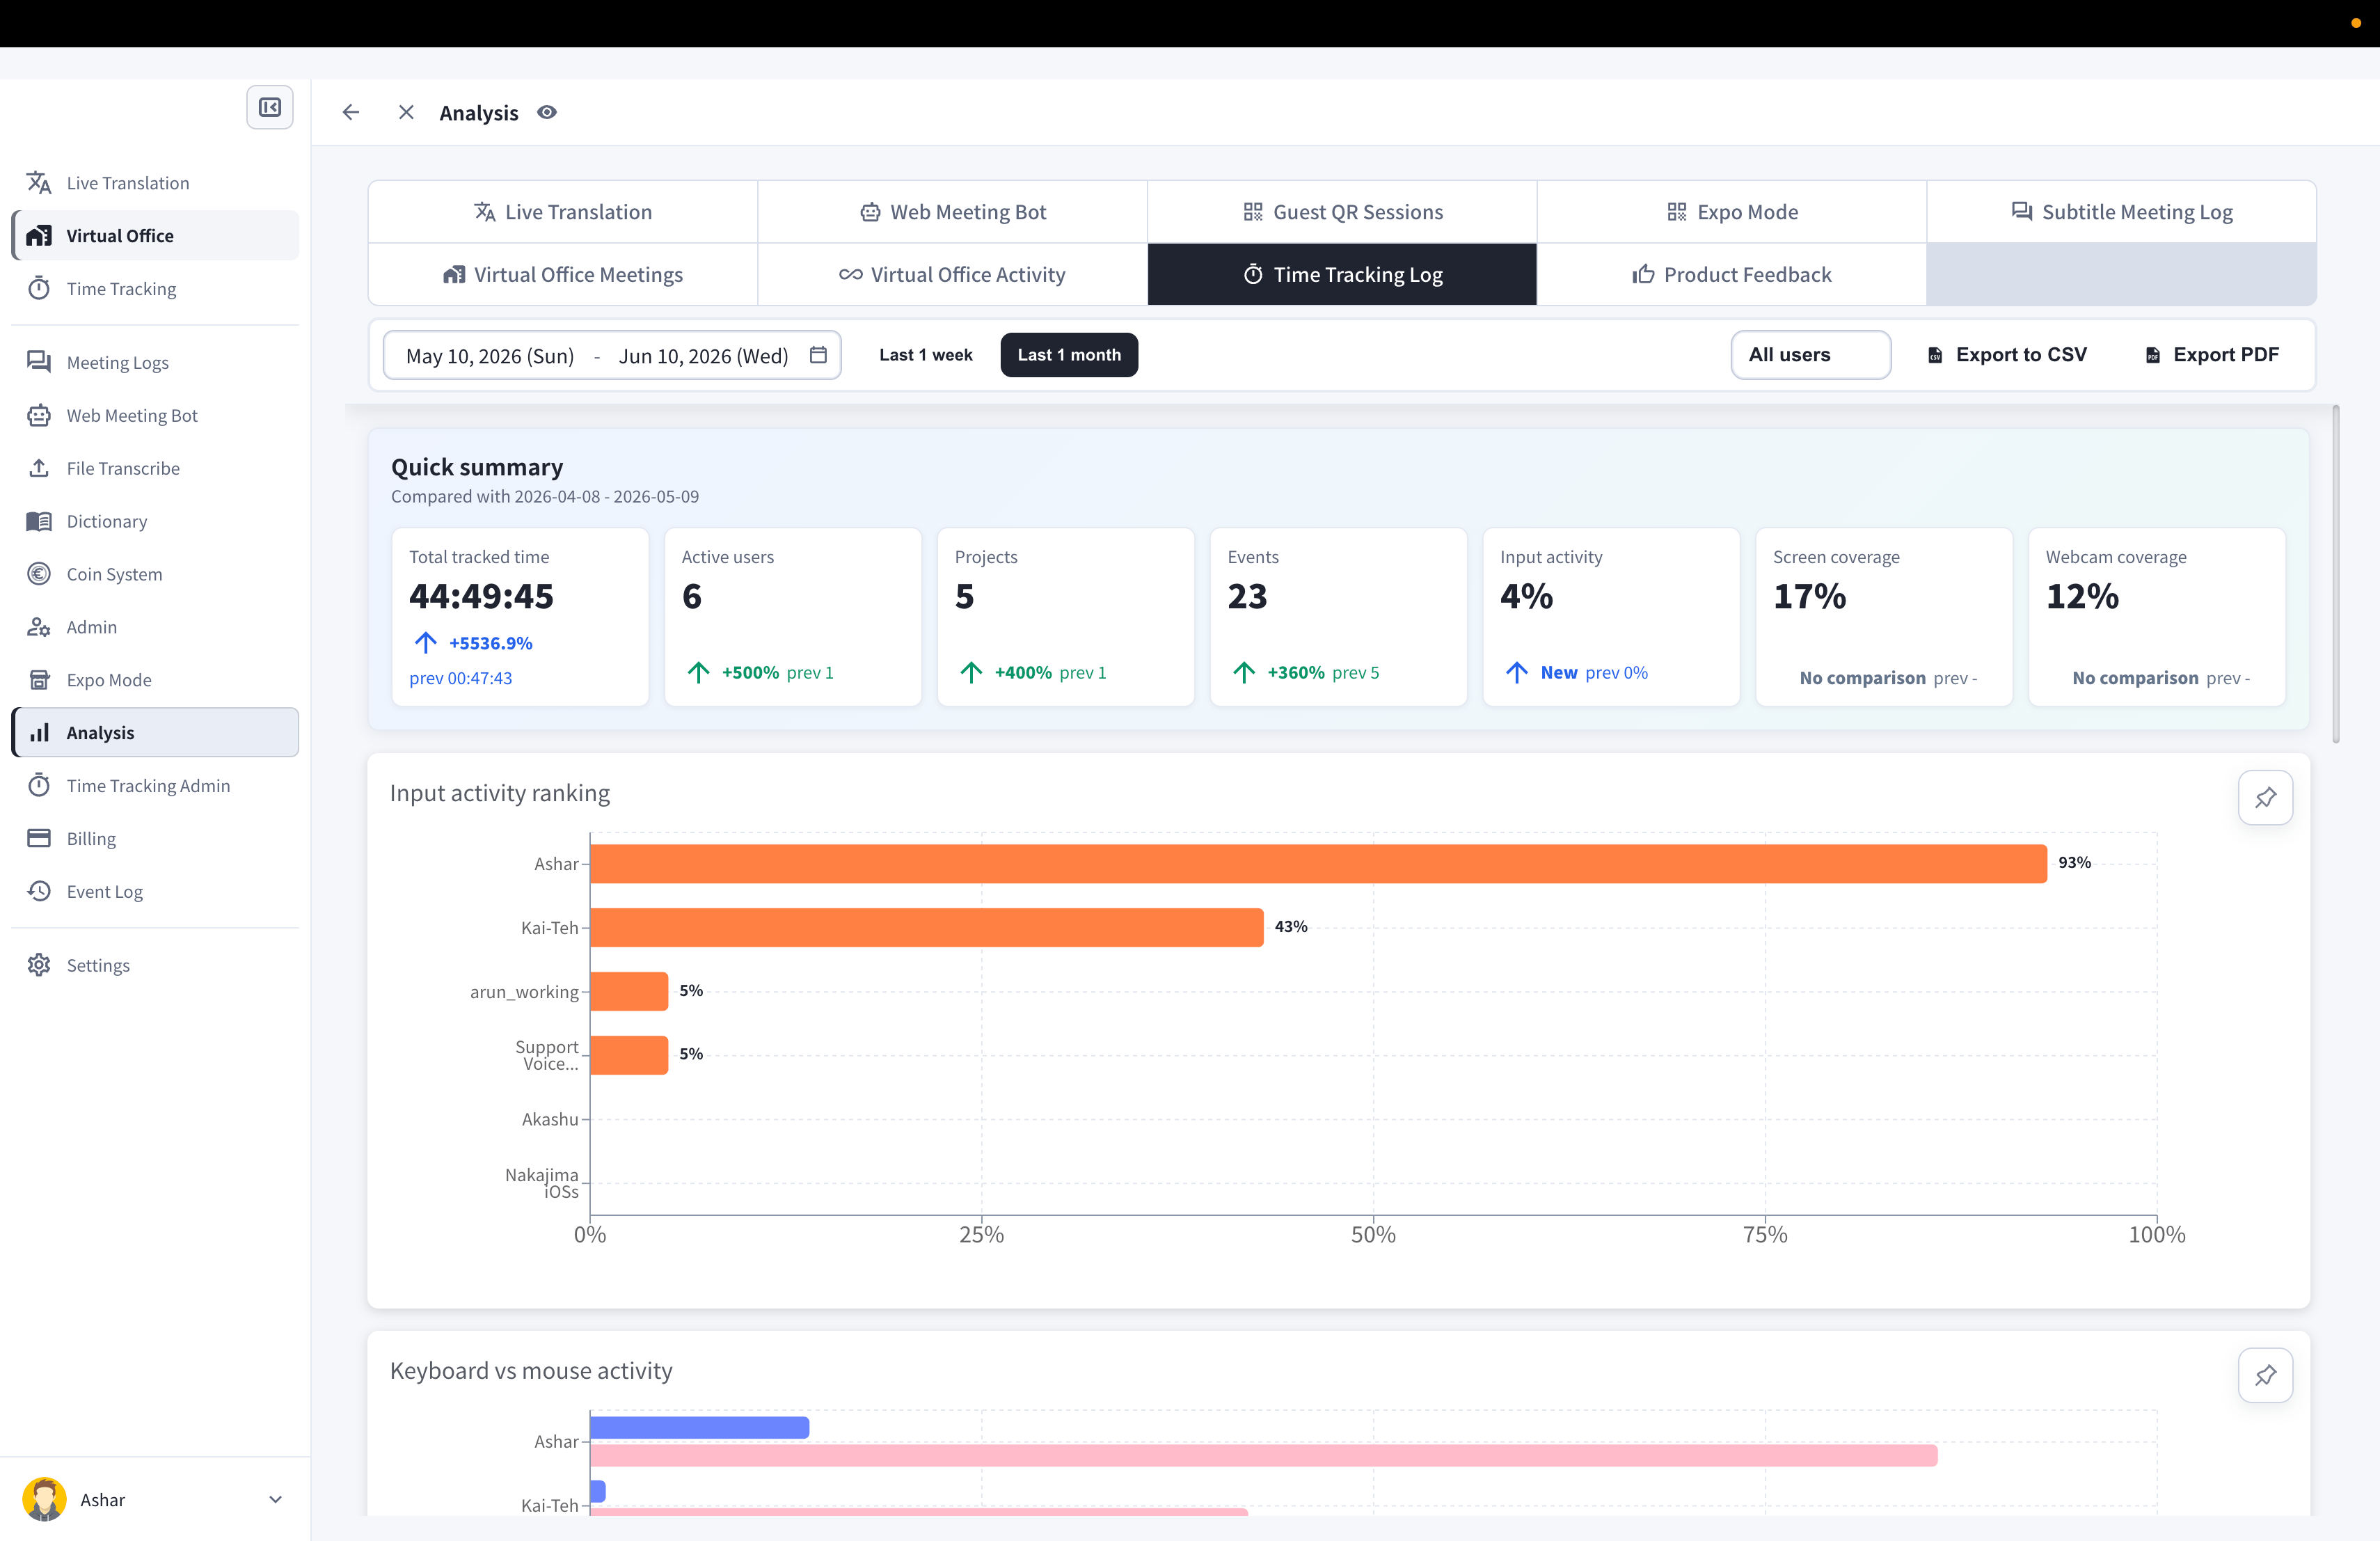The height and width of the screenshot is (1541, 2380).
Task: Switch to the Virtual Office Meetings tab
Action: point(563,275)
